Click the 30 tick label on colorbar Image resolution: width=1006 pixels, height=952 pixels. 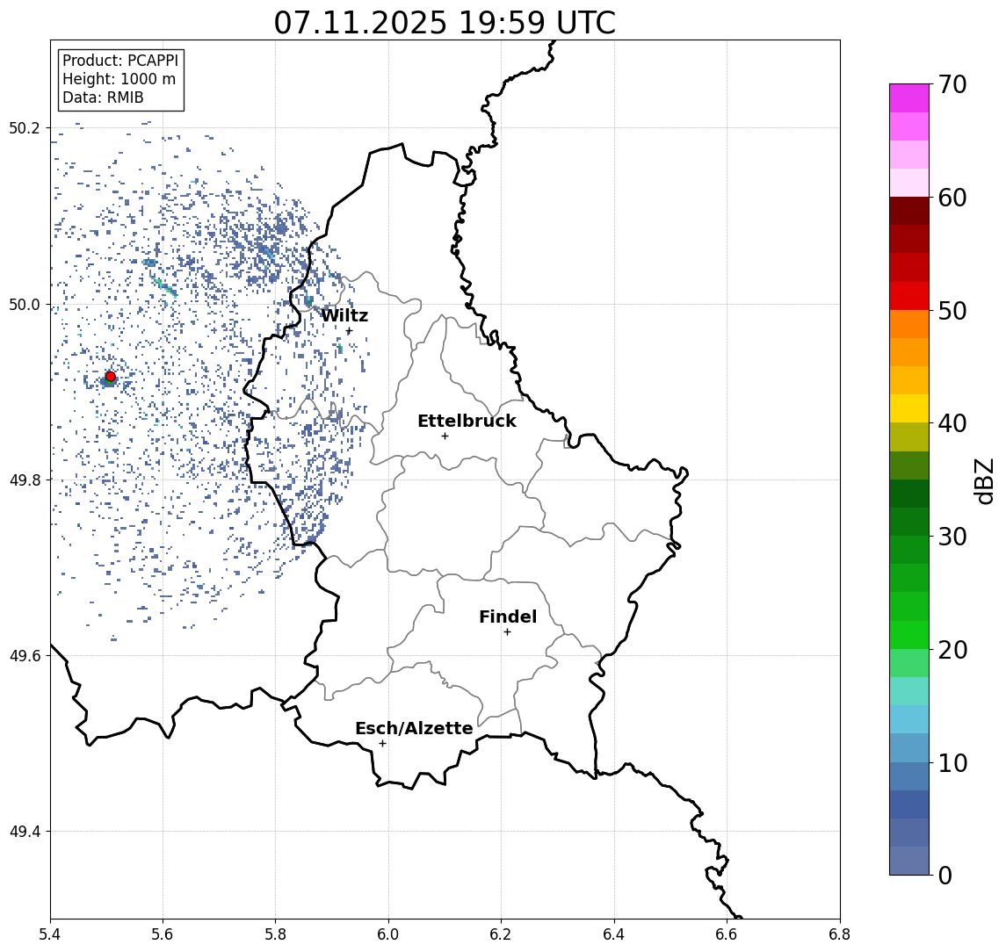tap(952, 537)
